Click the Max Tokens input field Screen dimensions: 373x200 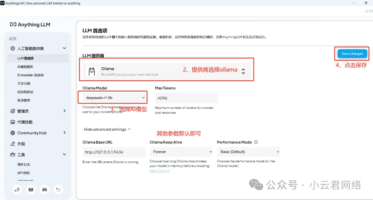pyautogui.click(x=186, y=98)
